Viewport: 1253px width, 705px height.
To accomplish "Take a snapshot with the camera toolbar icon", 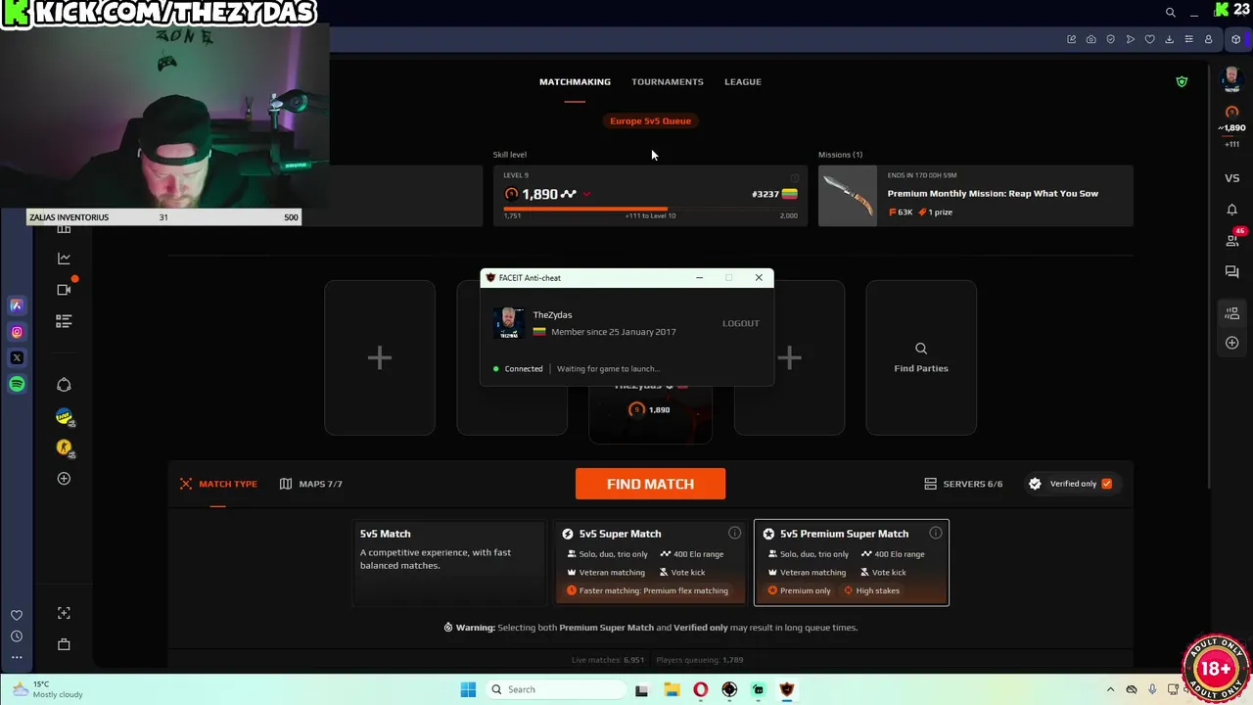I will click(1091, 39).
